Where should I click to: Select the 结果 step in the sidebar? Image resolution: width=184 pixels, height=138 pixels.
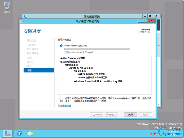point(39,70)
